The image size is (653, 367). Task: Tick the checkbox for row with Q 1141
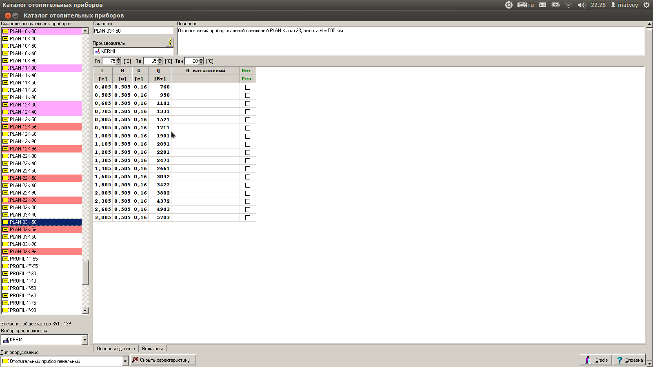[248, 104]
